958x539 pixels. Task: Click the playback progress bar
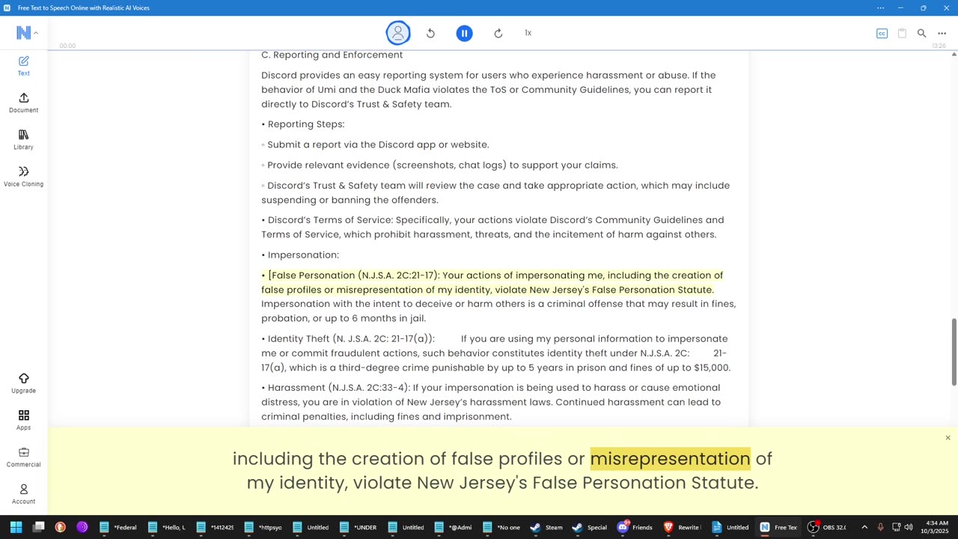[503, 50]
